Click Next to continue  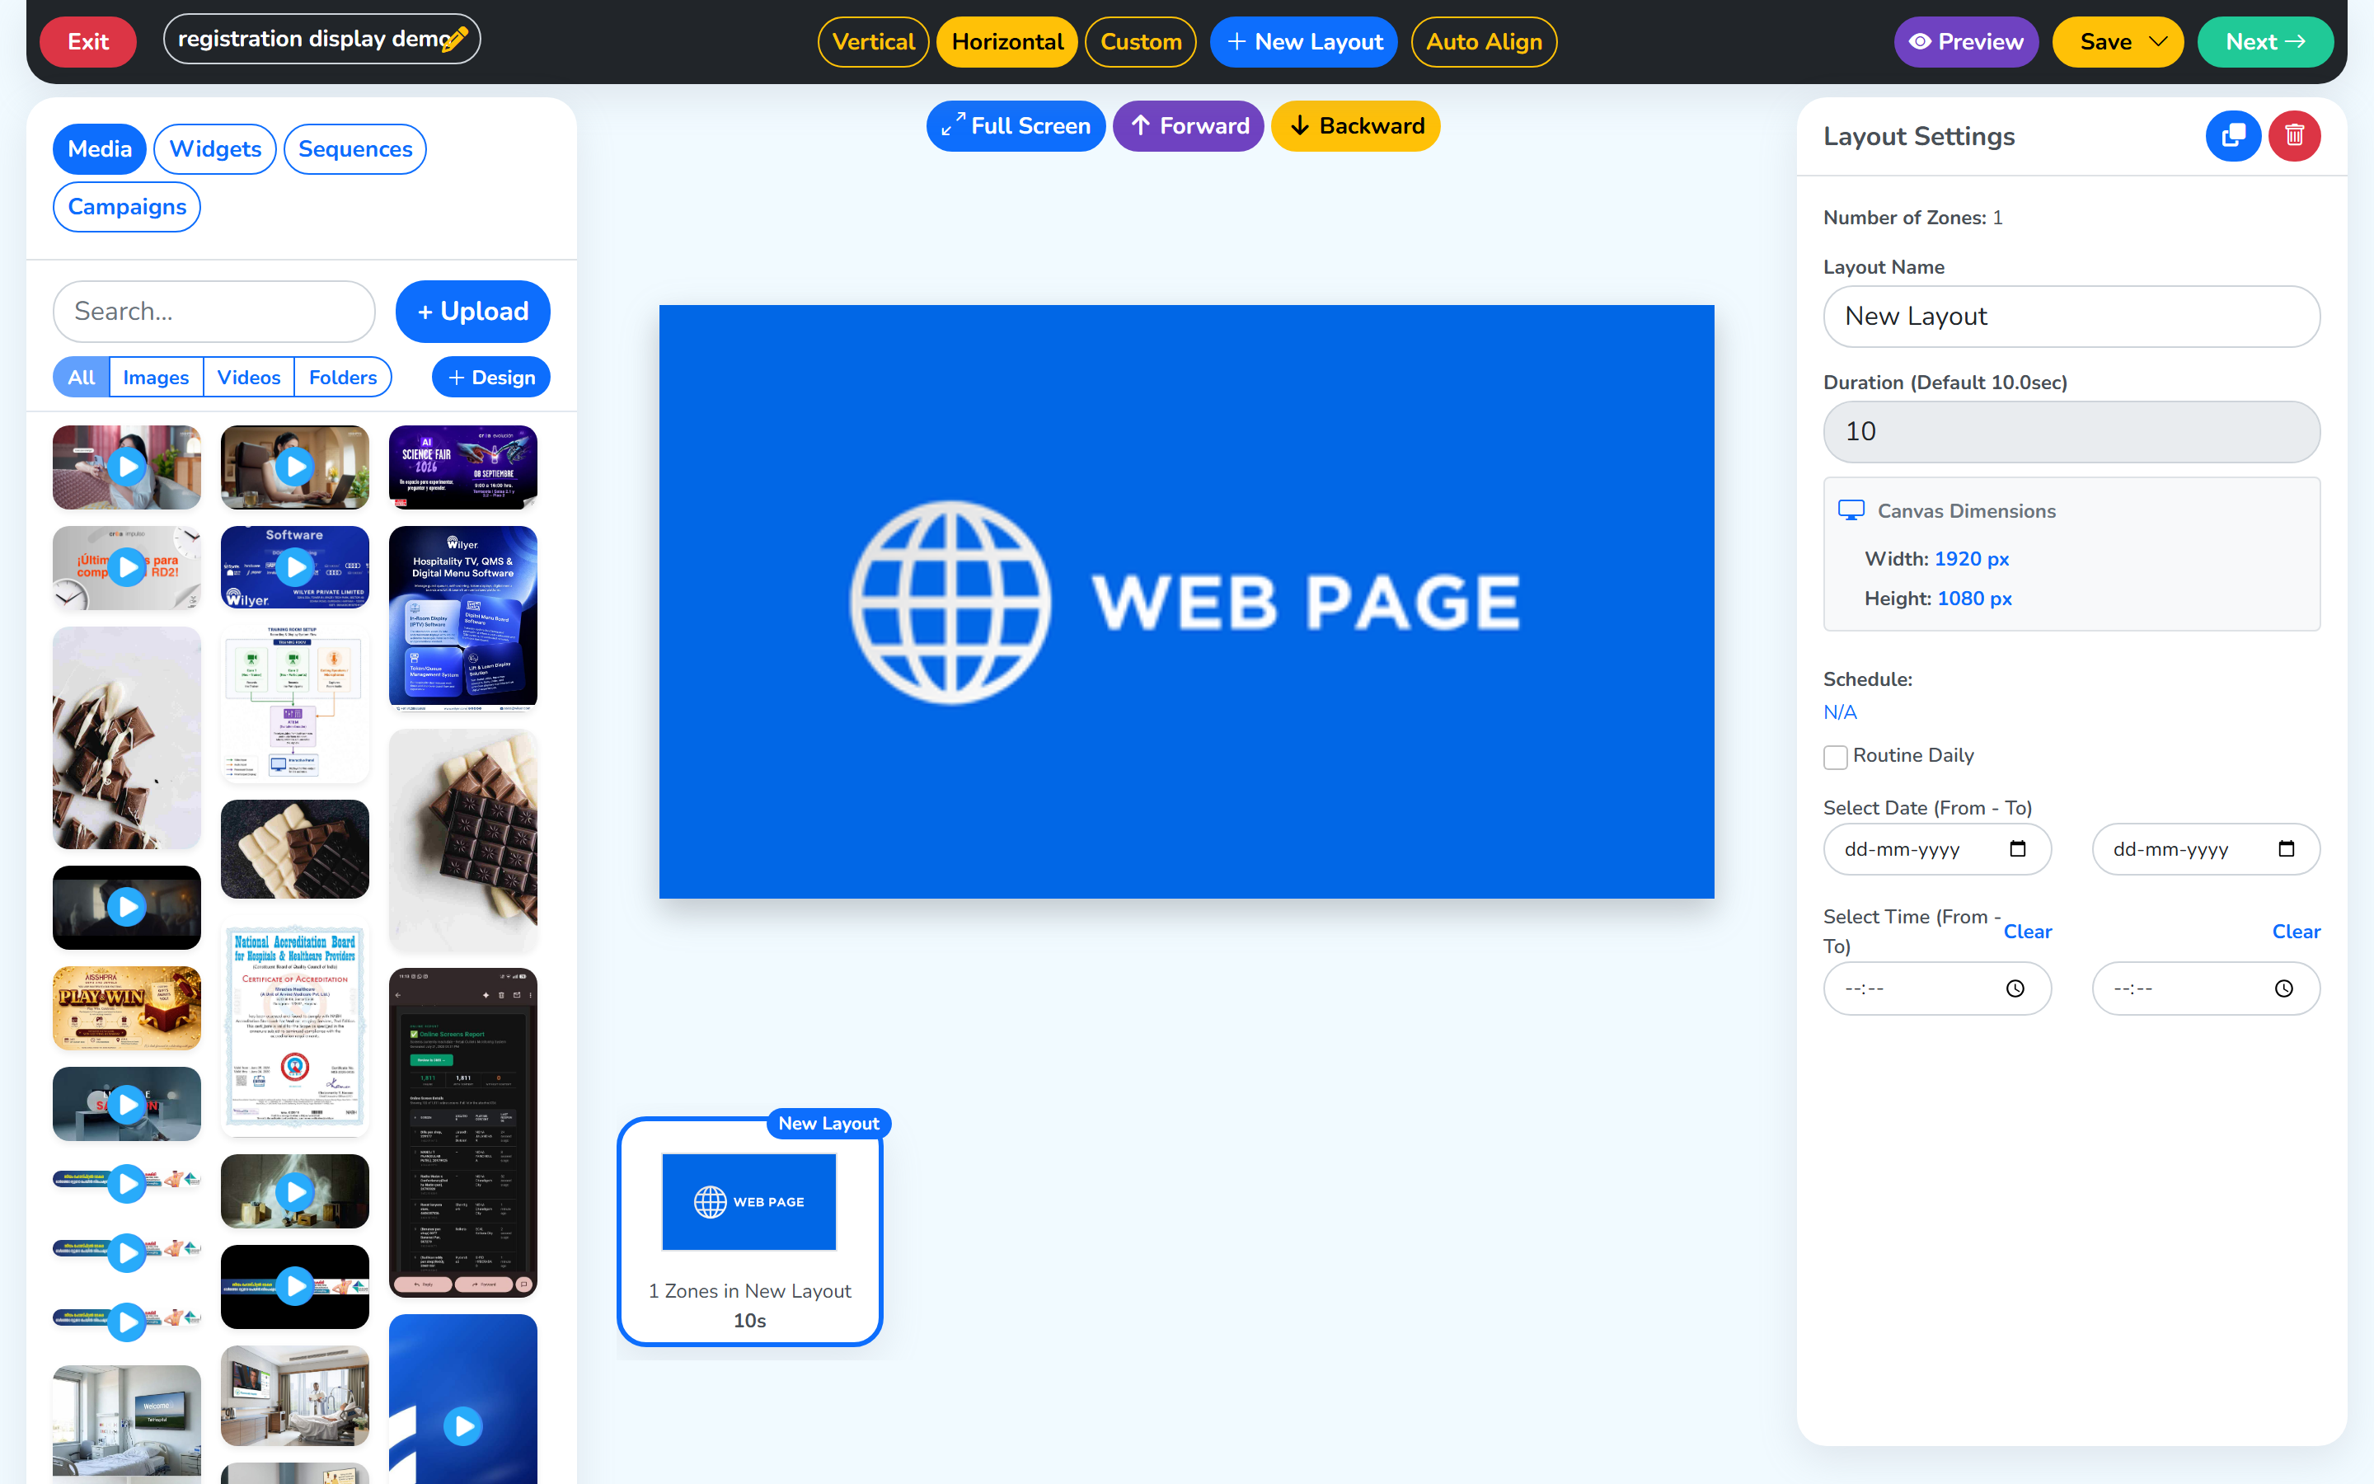pyautogui.click(x=2265, y=41)
